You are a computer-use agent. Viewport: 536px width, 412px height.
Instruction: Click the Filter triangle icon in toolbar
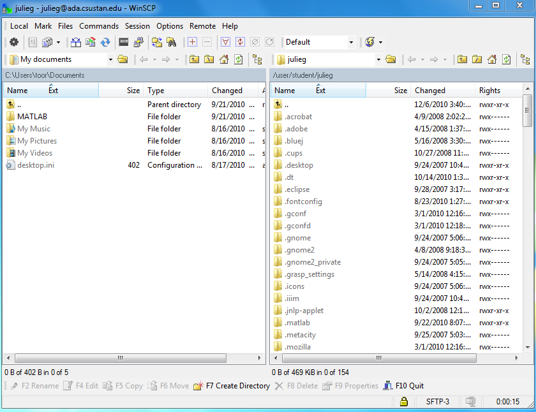pyautogui.click(x=226, y=42)
